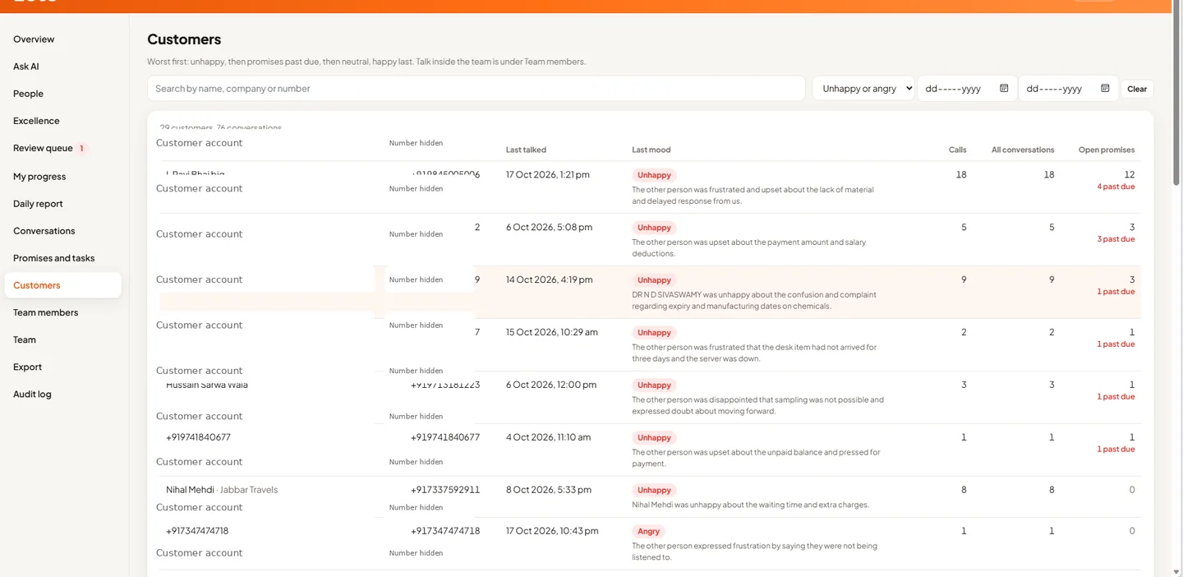The height and width of the screenshot is (577, 1183).
Task: Click the note about not being listened to
Action: [x=754, y=552]
